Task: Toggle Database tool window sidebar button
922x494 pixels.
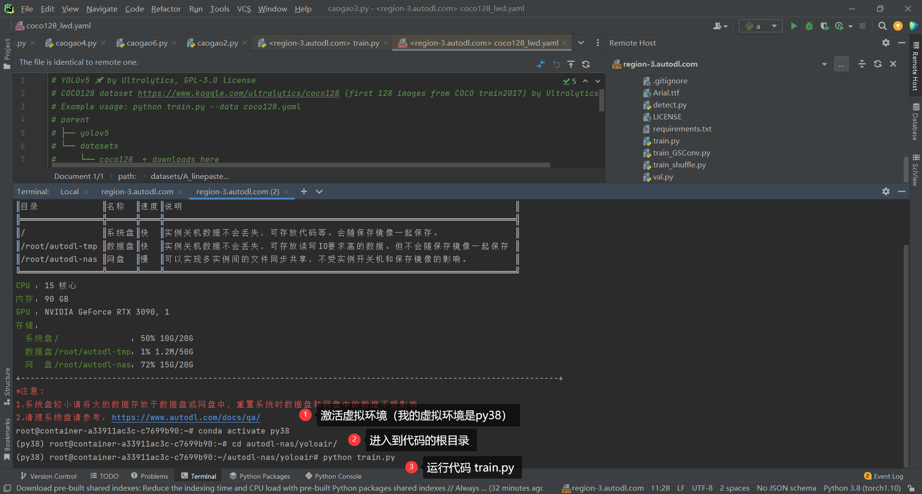Action: pyautogui.click(x=916, y=122)
